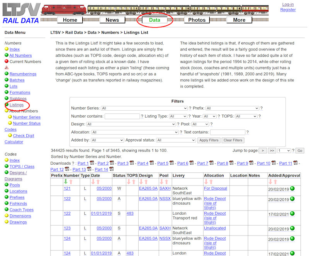Go to the News navigation tab
This screenshot has width=309, height=256.
[112, 20]
